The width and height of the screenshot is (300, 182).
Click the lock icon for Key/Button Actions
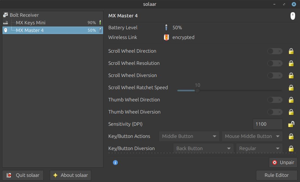[291, 136]
